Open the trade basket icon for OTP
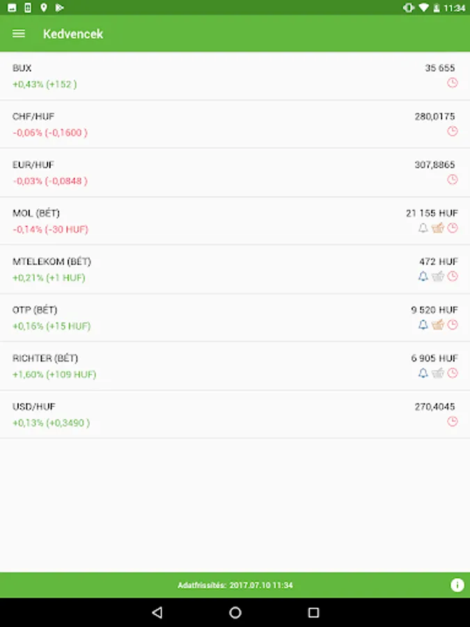Viewport: 470px width, 627px height. [438, 325]
